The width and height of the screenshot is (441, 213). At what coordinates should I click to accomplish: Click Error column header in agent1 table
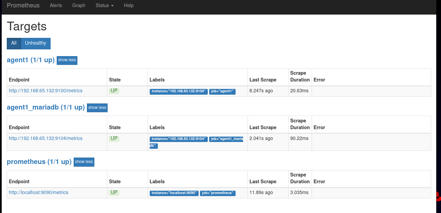319,80
